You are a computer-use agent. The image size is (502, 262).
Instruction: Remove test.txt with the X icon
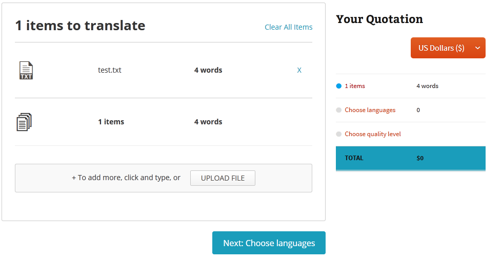pyautogui.click(x=299, y=70)
